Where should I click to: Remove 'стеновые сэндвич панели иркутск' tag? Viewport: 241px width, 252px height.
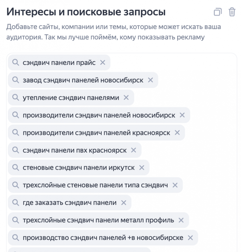(142, 168)
